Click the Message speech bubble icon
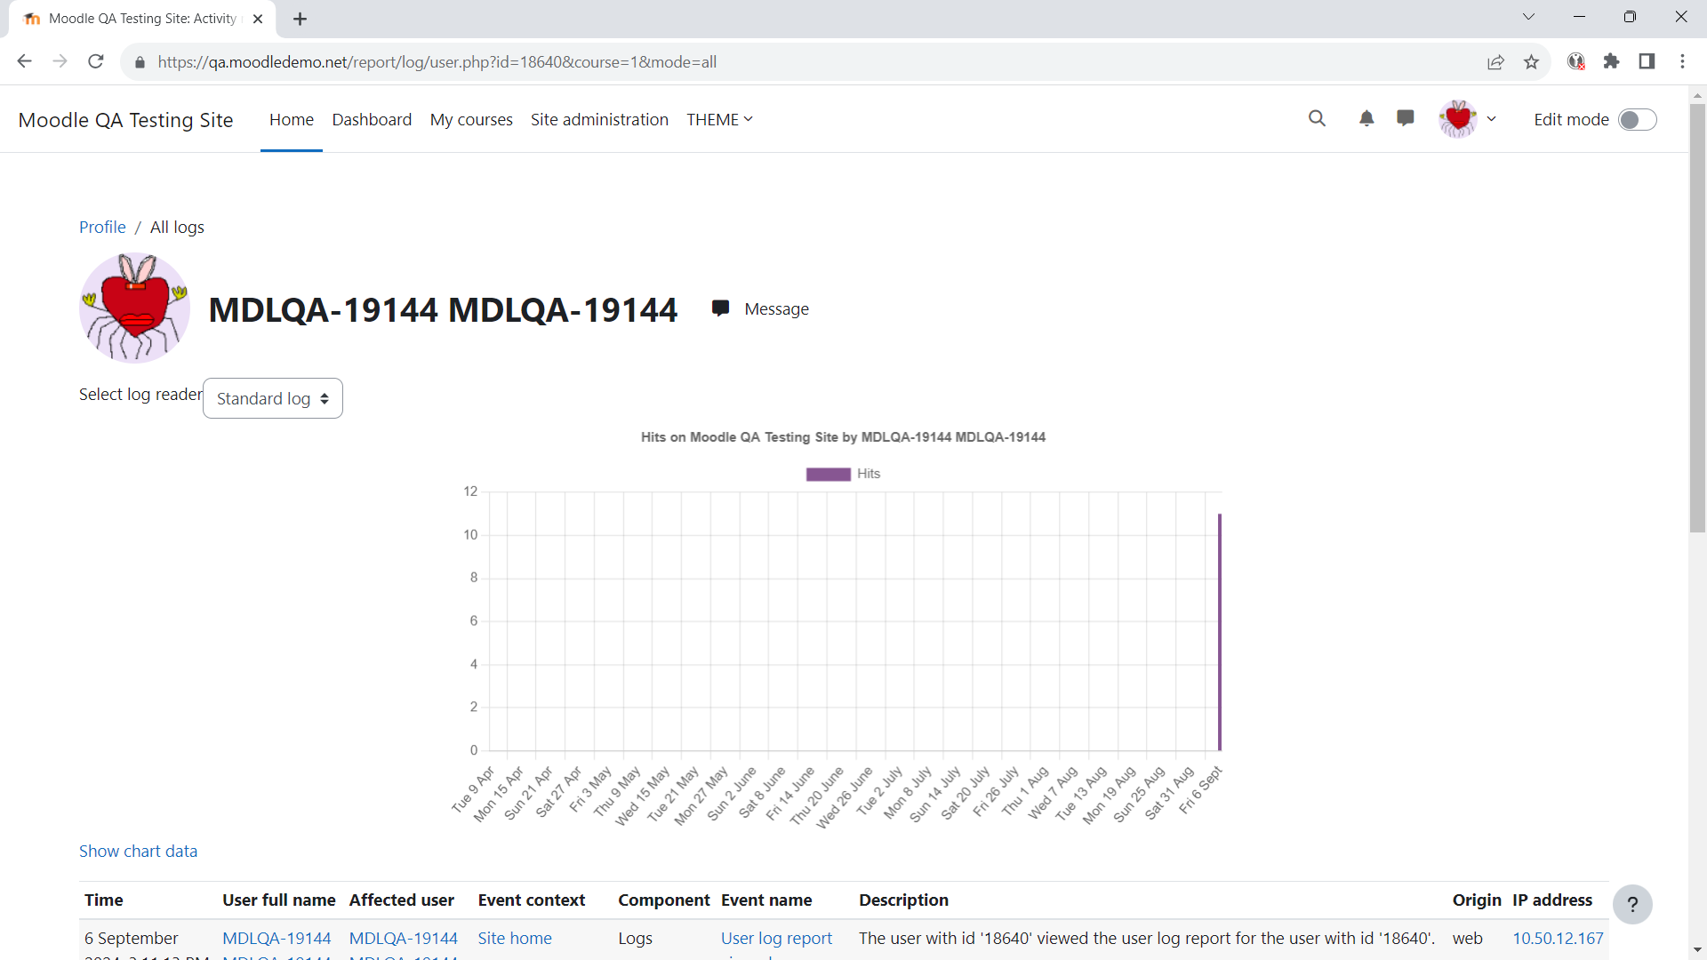1707x960 pixels. pyautogui.click(x=720, y=308)
